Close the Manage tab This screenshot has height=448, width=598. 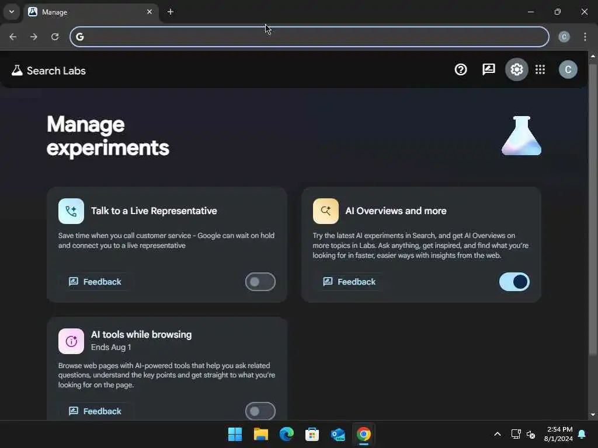coord(149,12)
